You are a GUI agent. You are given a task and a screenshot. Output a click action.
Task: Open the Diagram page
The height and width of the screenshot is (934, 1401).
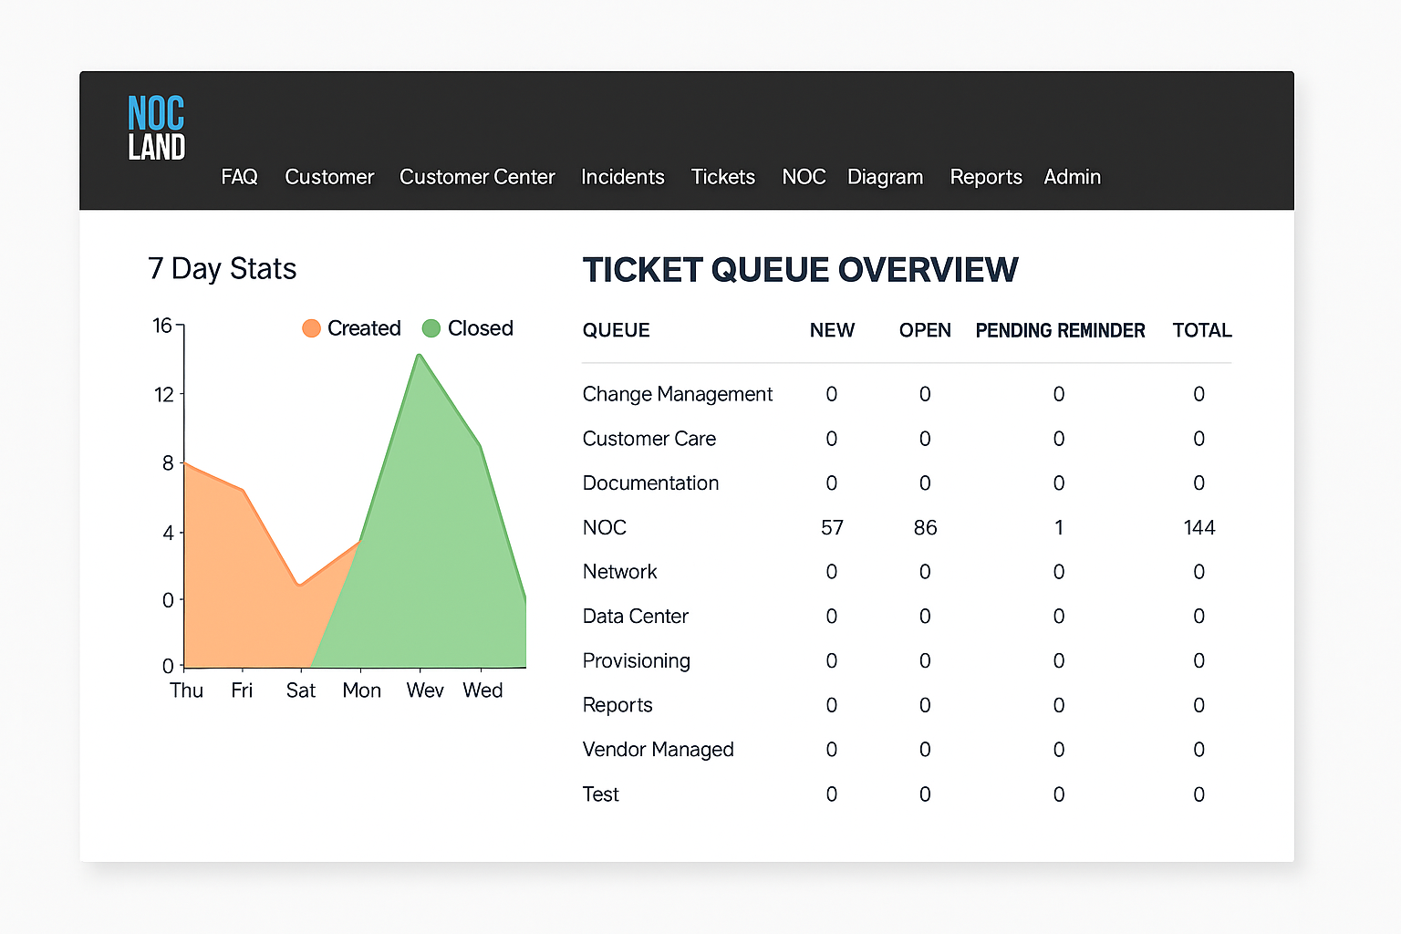click(x=885, y=177)
